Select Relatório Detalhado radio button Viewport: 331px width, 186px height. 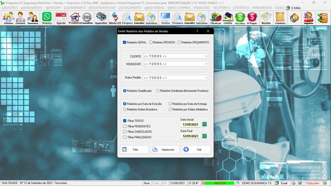click(158, 91)
